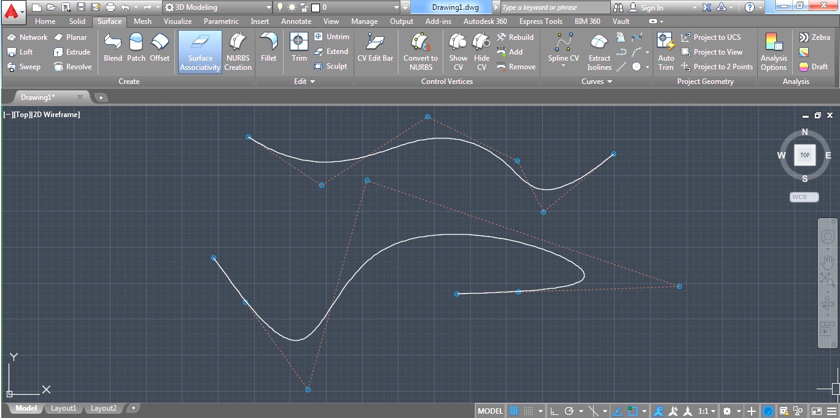Toggle object snap tracking

point(618,411)
